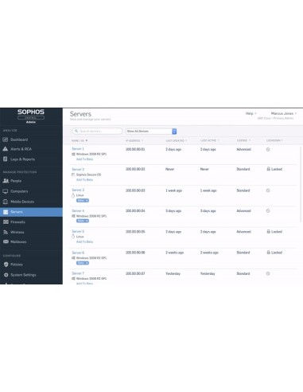Click the Servers page heading

[x=80, y=114]
